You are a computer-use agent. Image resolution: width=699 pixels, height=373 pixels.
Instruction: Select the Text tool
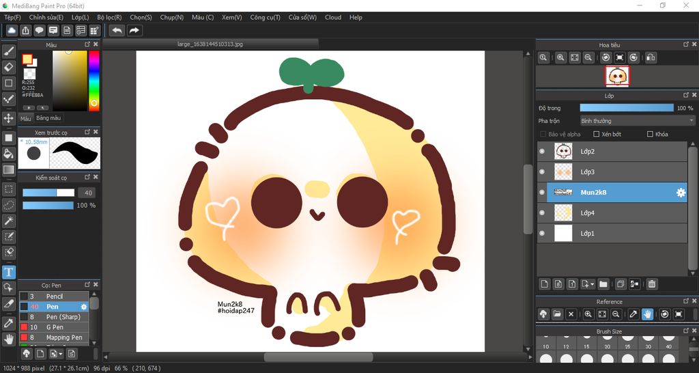pyautogui.click(x=8, y=272)
